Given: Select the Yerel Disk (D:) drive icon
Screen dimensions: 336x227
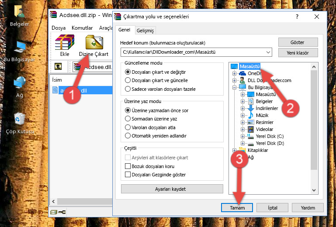Looking at the screenshot, I should tap(250, 144).
